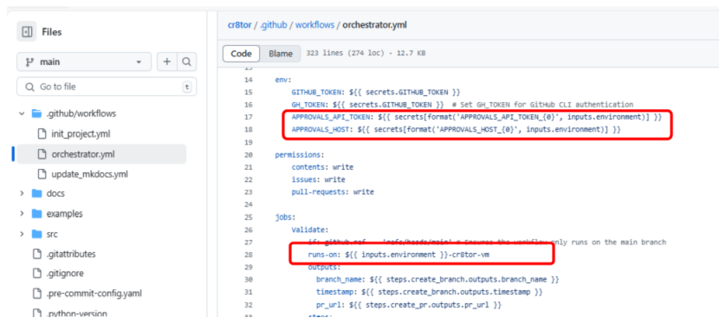Click the examples folder icon
Viewport: 726px width, 324px height.
click(x=36, y=214)
